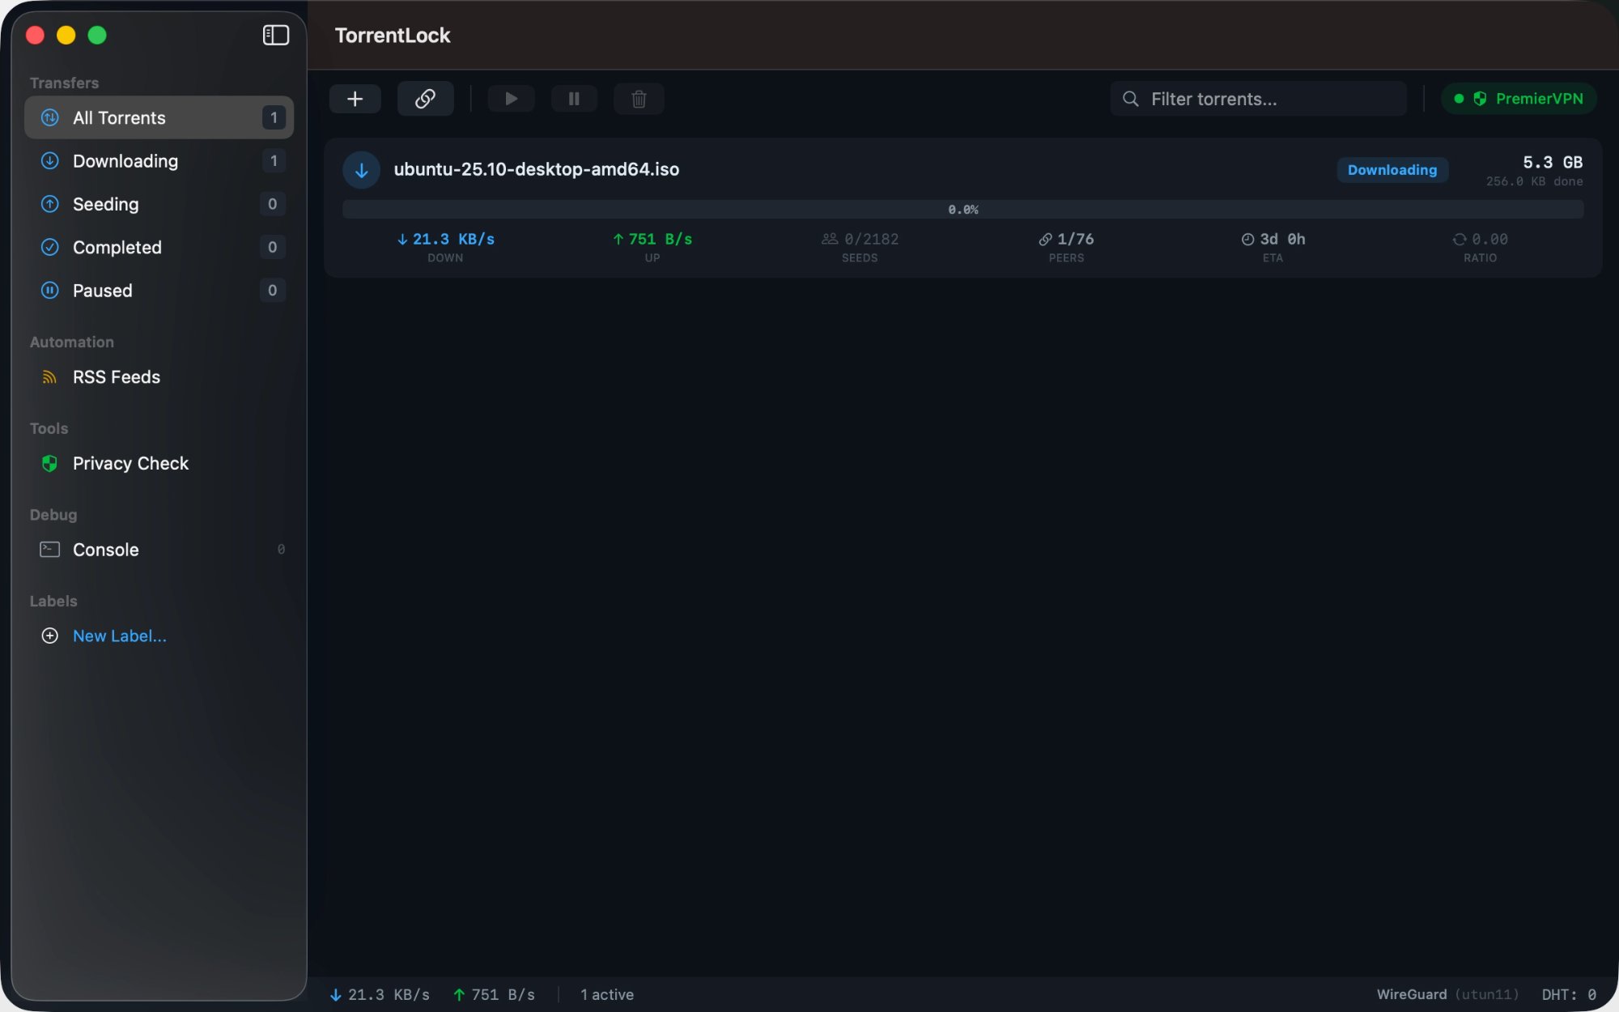Add a new torrent via the plus icon
This screenshot has height=1012, width=1619.
(355, 98)
